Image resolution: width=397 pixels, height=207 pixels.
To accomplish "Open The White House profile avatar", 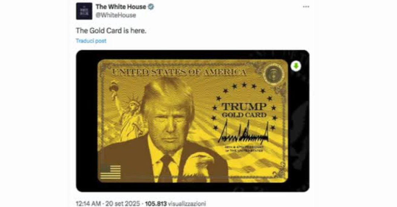I will pyautogui.click(x=84, y=11).
